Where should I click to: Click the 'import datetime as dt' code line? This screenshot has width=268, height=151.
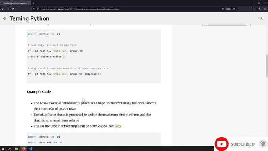click(x=45, y=143)
